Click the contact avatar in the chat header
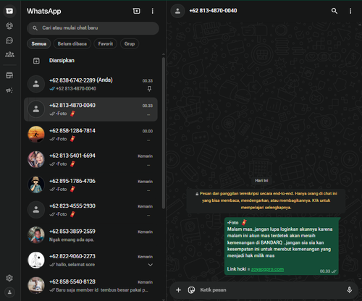The height and width of the screenshot is (301, 362). (177, 11)
